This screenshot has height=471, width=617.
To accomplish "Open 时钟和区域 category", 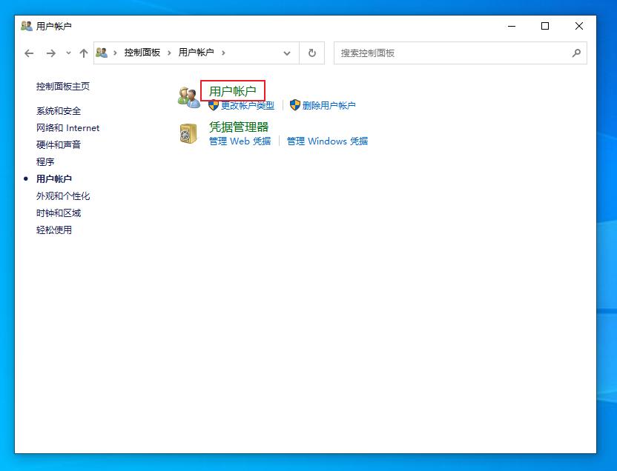I will point(59,213).
